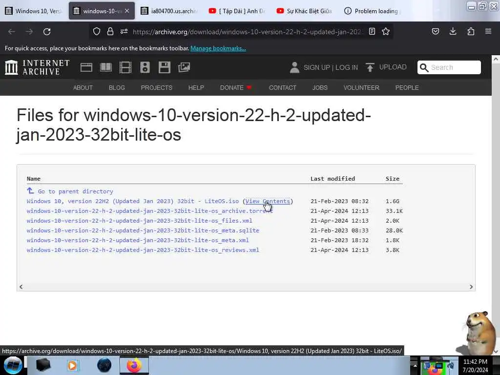Open tracking protection shield icon

point(97,31)
